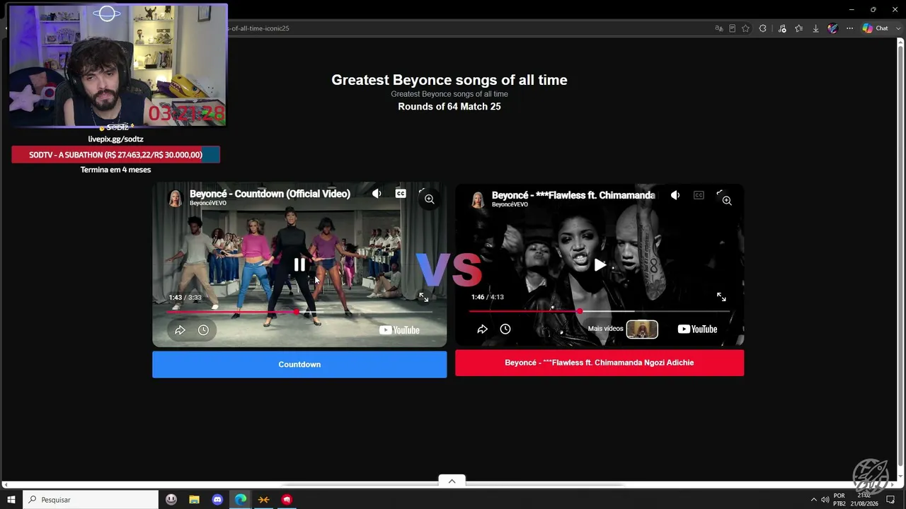The width and height of the screenshot is (906, 509).
Task: Open the browser settings and more menu
Action: click(849, 28)
